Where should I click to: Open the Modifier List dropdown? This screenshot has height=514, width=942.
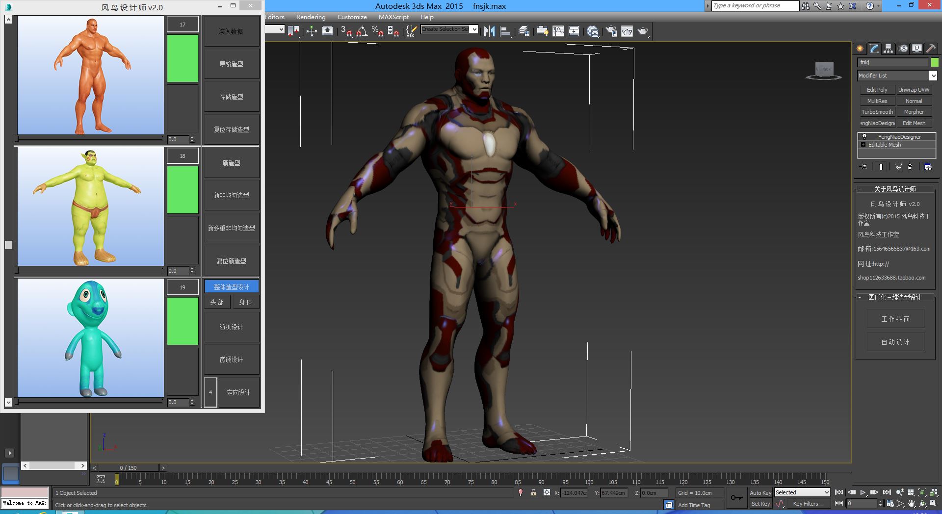click(933, 76)
